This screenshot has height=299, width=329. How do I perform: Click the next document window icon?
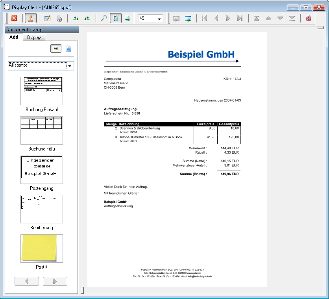tap(188, 19)
